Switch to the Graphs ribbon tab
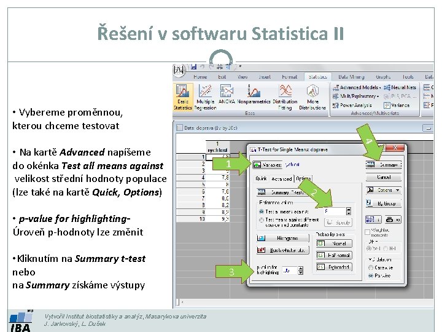 383,77
